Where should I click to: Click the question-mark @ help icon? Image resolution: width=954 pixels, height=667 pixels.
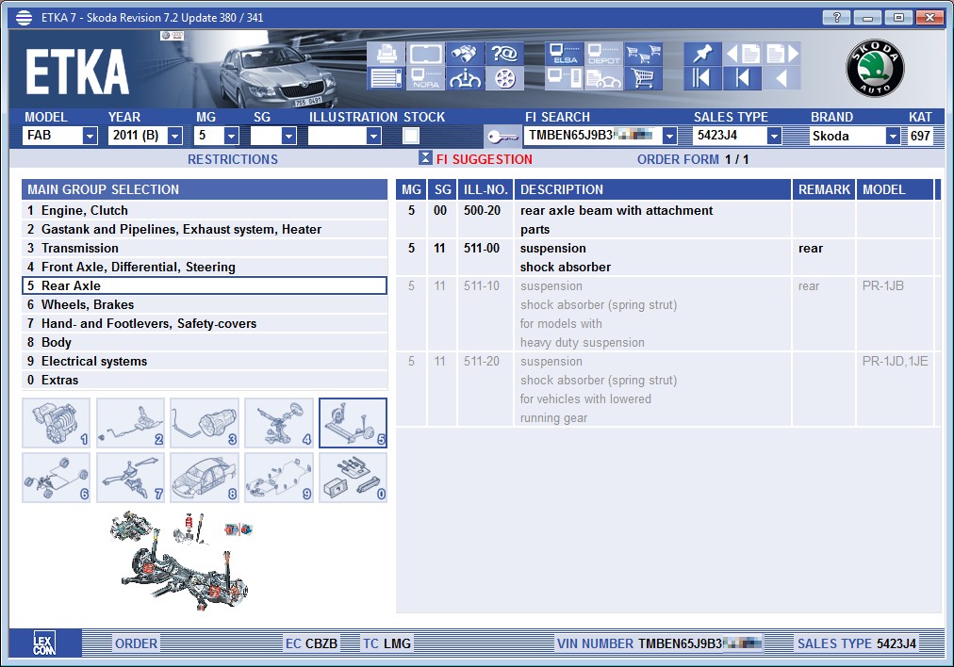click(504, 54)
